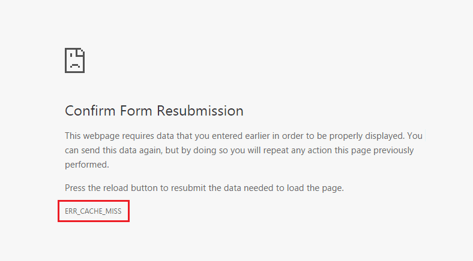Screen dimensions: 473x261
Task: Click the word "performed." ending the paragraph
Action: click(x=87, y=165)
